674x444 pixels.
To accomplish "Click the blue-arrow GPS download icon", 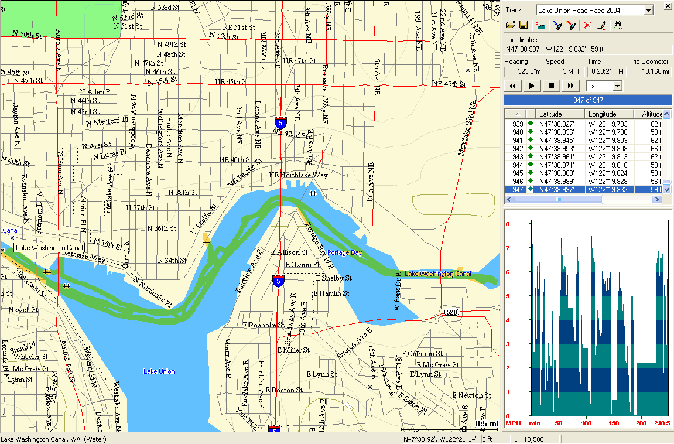I will click(557, 25).
